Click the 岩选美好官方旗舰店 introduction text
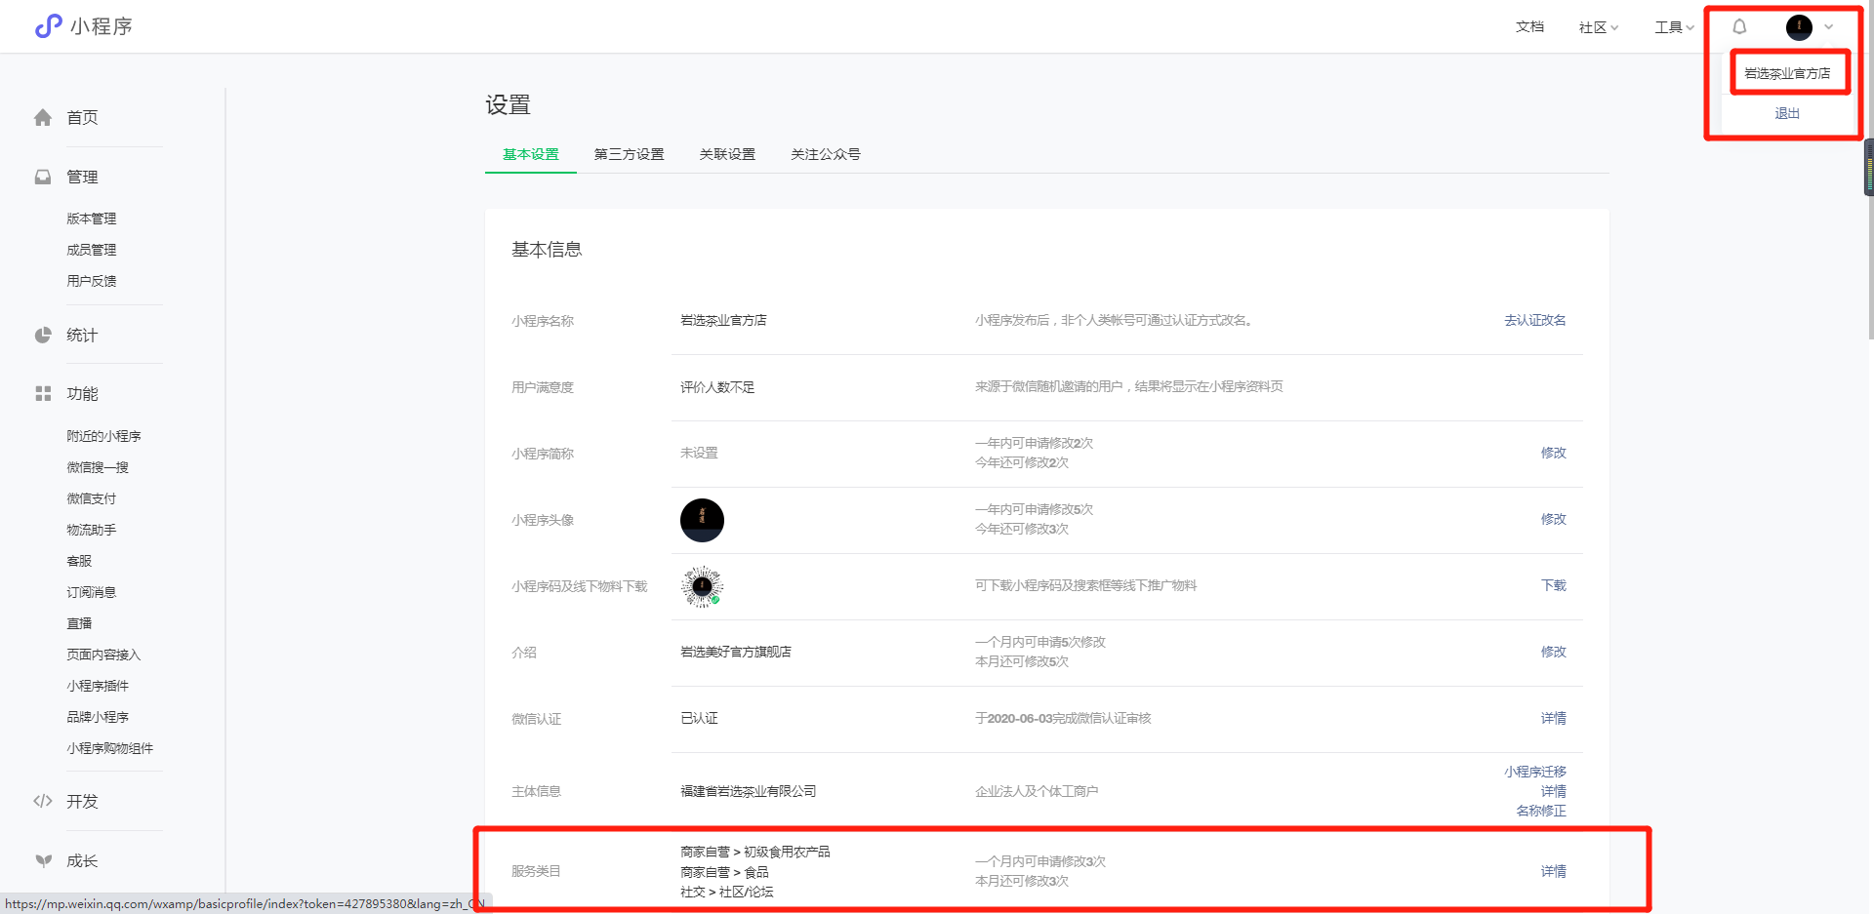Screen dimensions: 1874x914 (736, 652)
